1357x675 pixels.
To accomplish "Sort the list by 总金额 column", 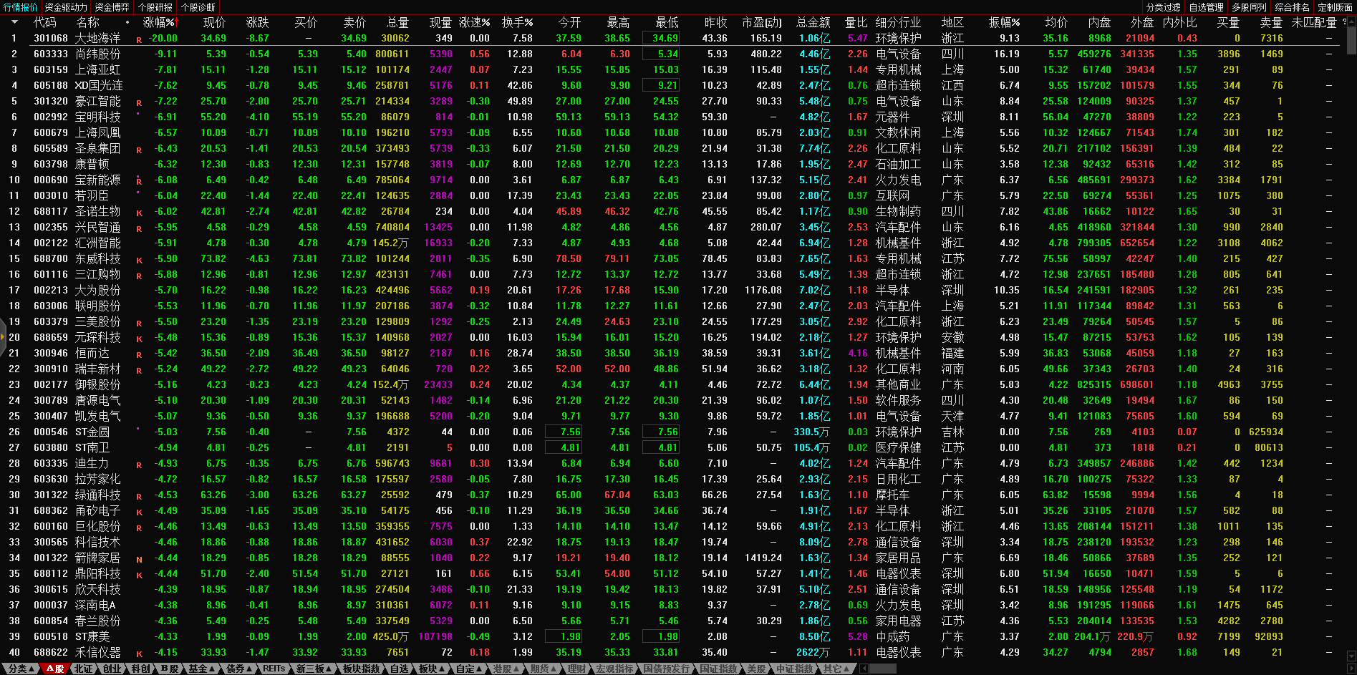I will [x=813, y=22].
